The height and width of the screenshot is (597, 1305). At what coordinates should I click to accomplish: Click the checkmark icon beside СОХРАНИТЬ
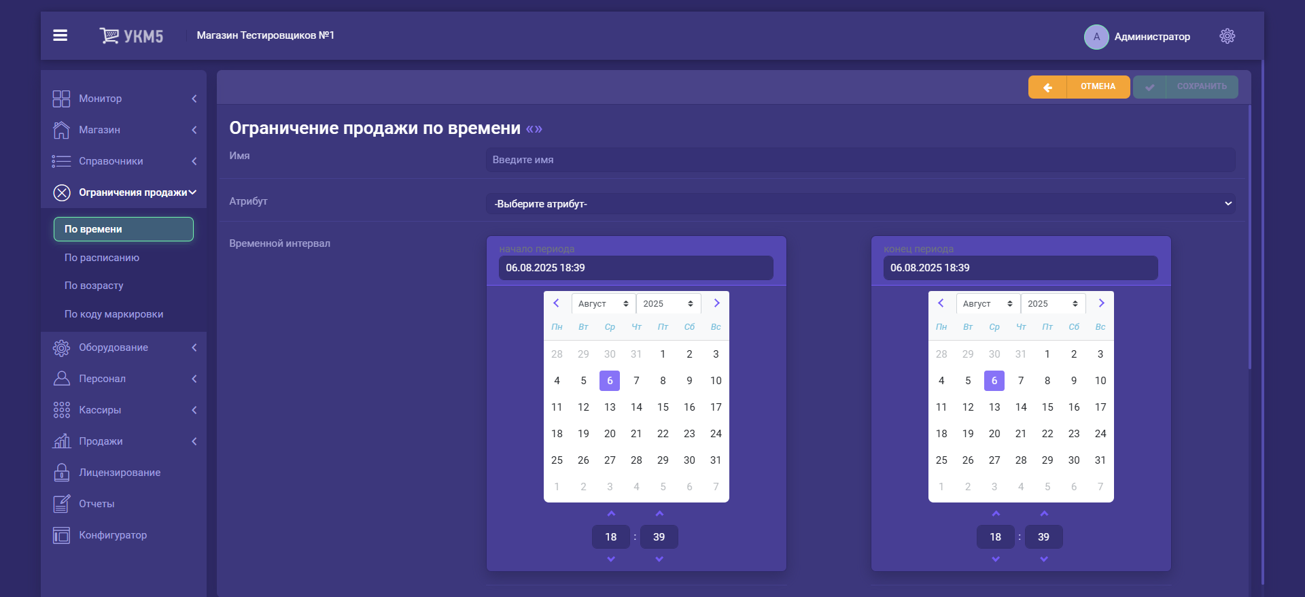[x=1149, y=87]
